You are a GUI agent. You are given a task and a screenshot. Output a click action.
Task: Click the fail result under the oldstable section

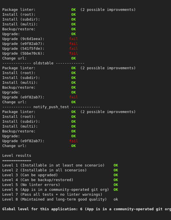click(x=73, y=97)
